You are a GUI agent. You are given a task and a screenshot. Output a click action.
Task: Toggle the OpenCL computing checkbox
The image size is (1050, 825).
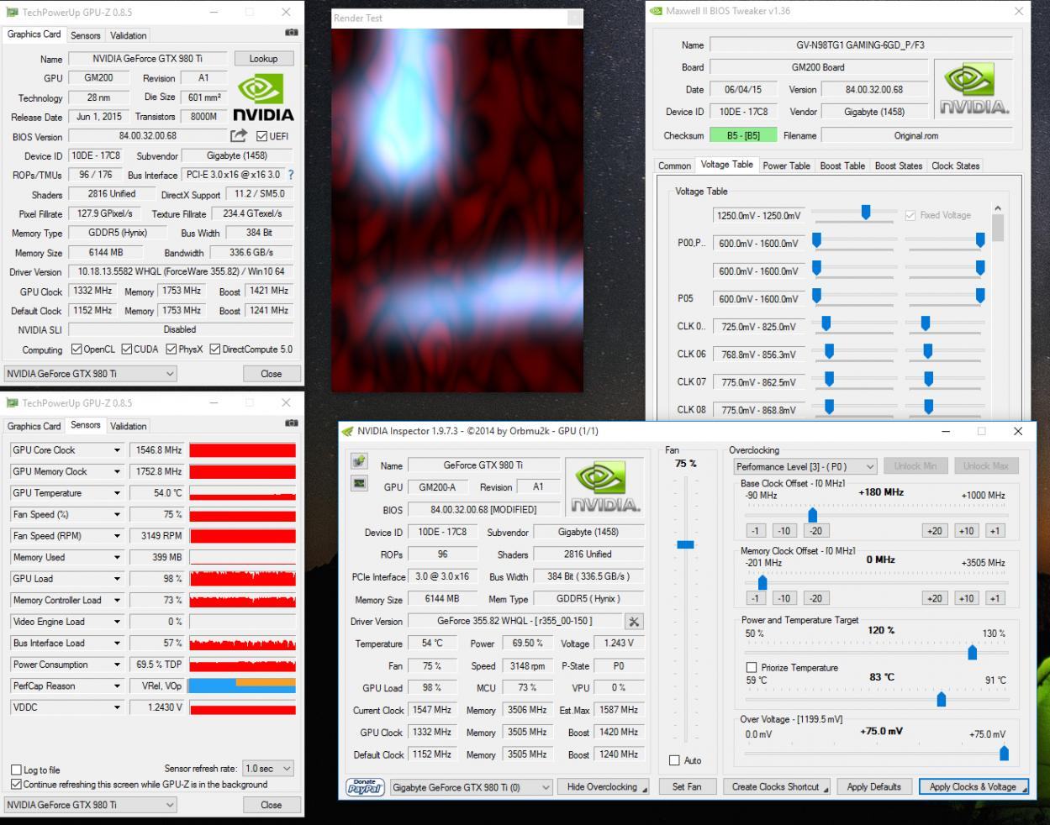(77, 349)
